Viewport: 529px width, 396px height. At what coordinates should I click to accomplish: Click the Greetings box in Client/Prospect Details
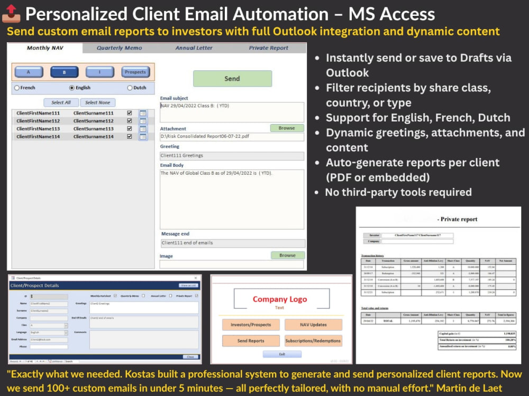tap(144, 308)
